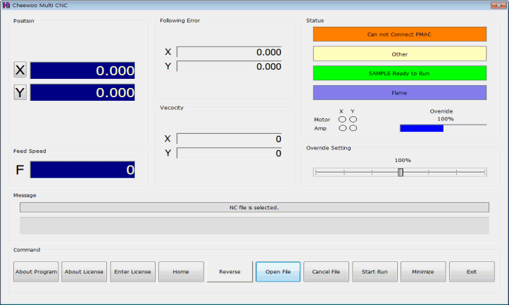Click the Enter License button

click(133, 272)
